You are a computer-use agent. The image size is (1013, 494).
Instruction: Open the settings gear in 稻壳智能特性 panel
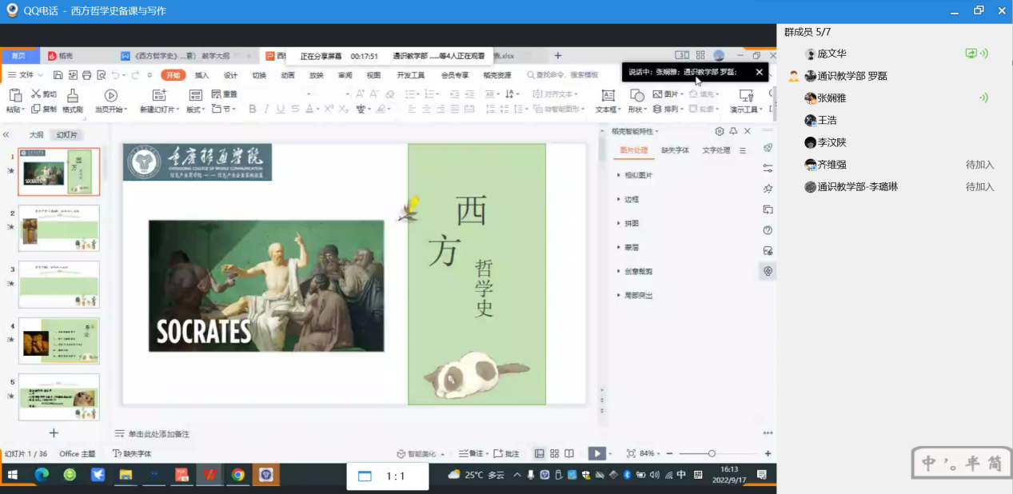719,131
